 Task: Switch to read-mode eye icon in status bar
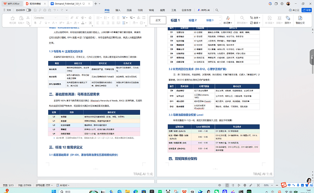(220, 185)
